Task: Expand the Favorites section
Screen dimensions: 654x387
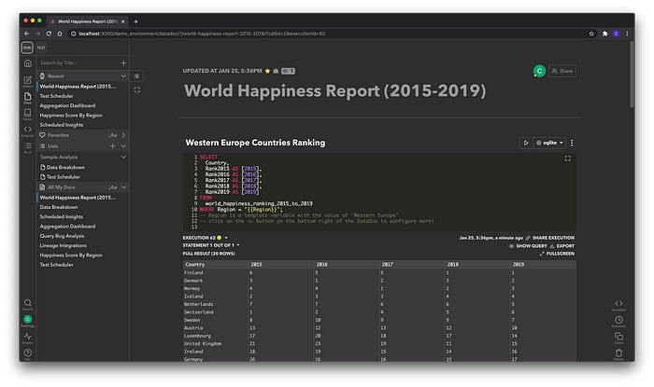Action: coord(124,135)
